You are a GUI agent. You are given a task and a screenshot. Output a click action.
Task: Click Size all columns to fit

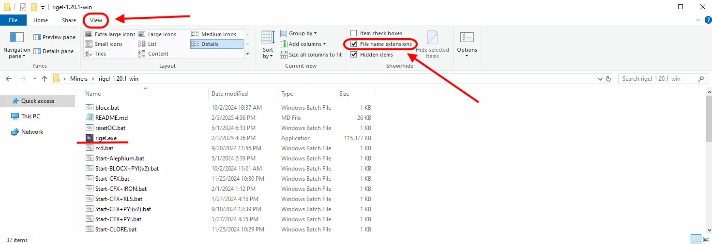coord(311,55)
